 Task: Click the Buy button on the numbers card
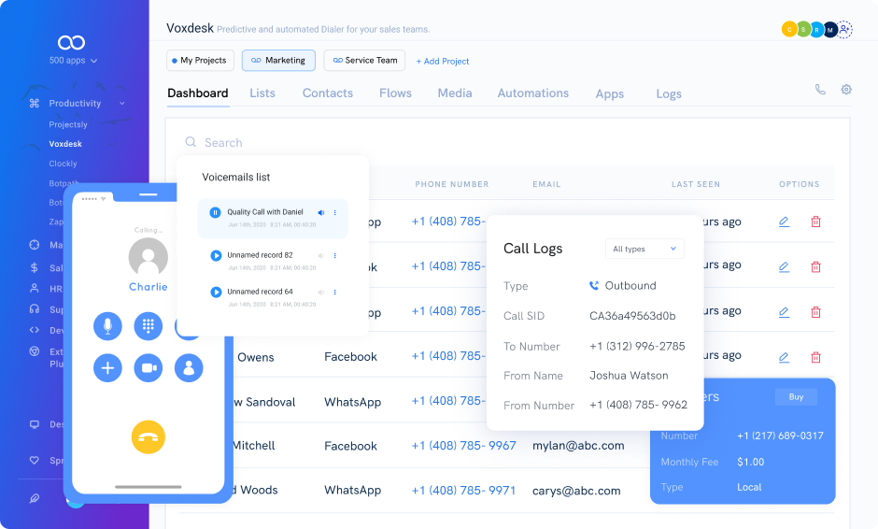pos(796,397)
